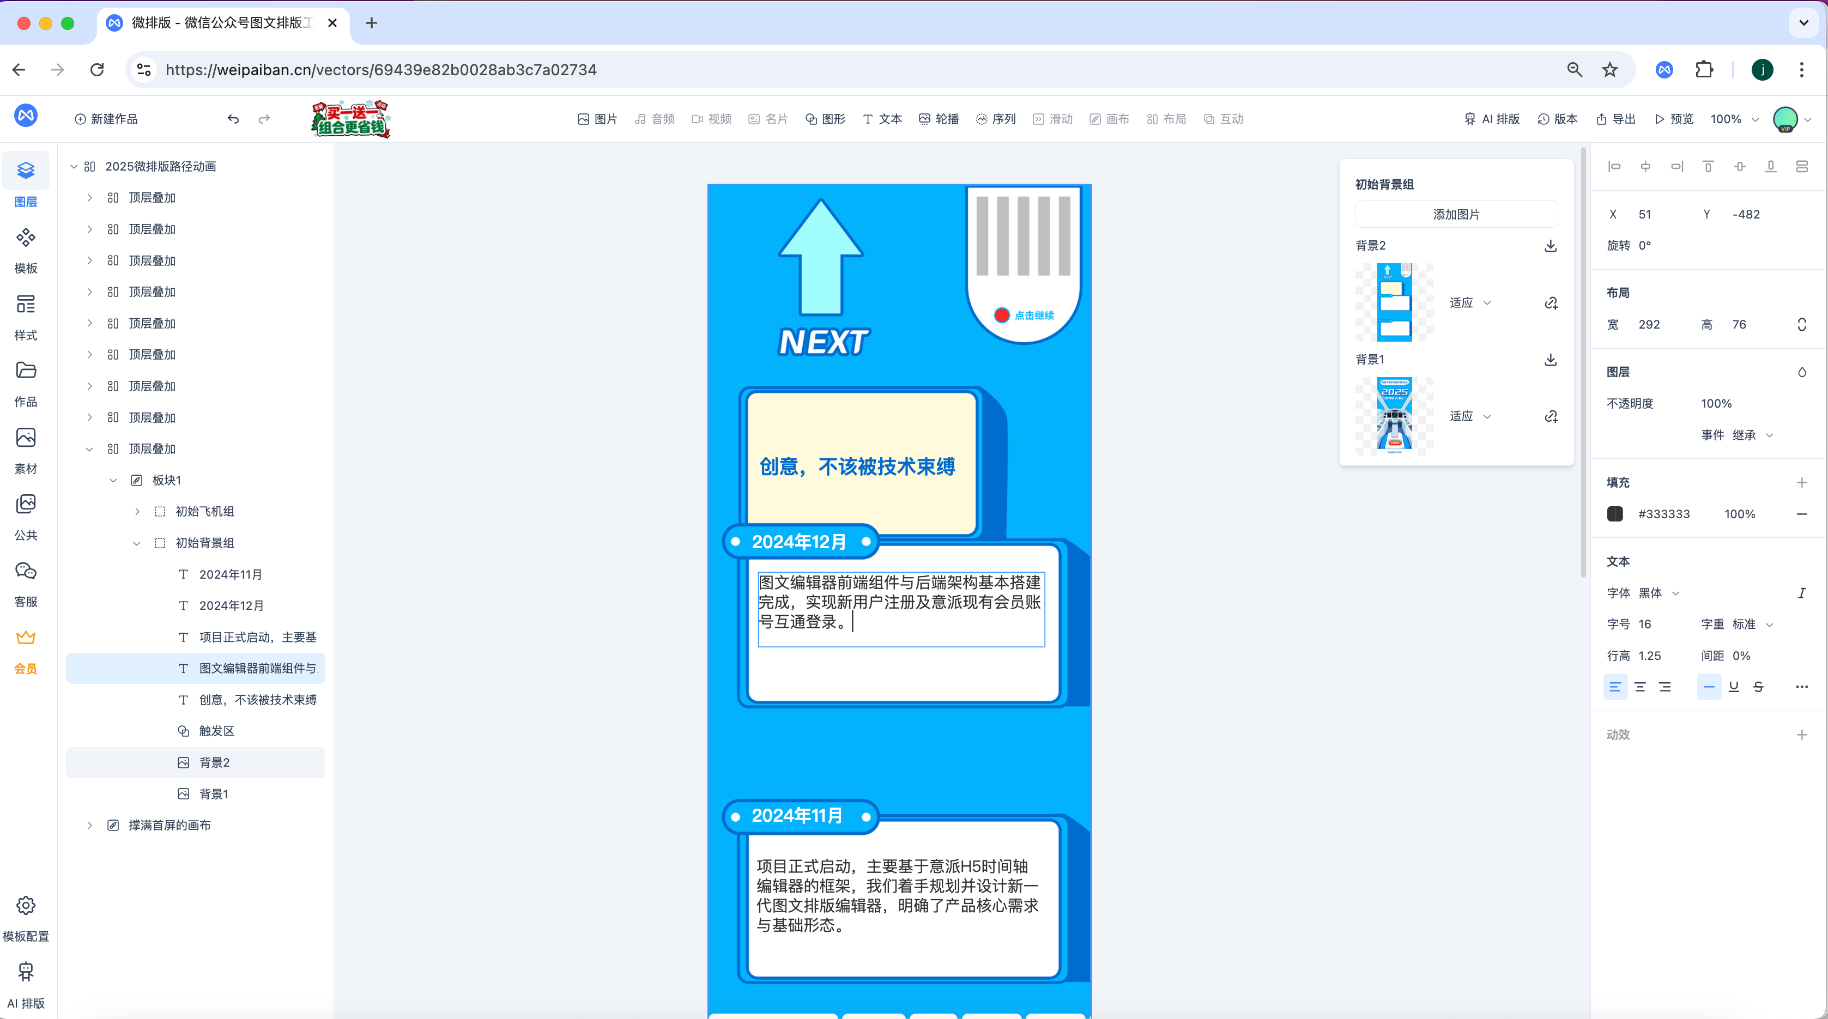Click the lock aspect ratio icon
Viewport: 1828px width, 1019px height.
(x=1801, y=324)
